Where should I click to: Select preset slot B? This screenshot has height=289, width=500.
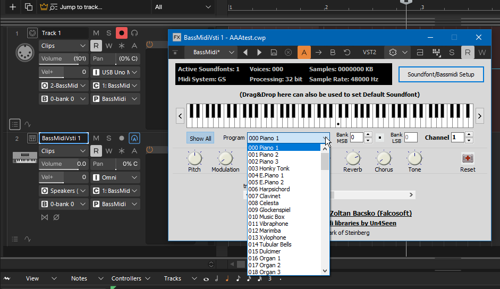pos(333,52)
